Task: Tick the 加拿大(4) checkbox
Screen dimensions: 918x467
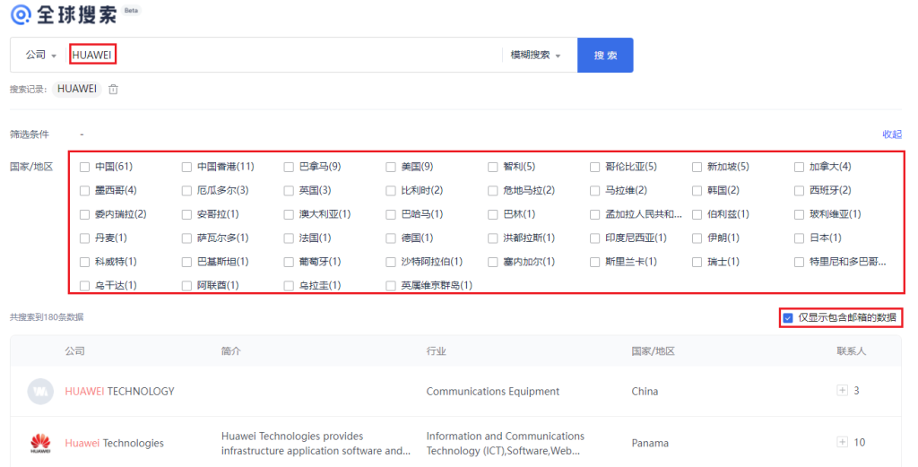Action: coord(800,167)
